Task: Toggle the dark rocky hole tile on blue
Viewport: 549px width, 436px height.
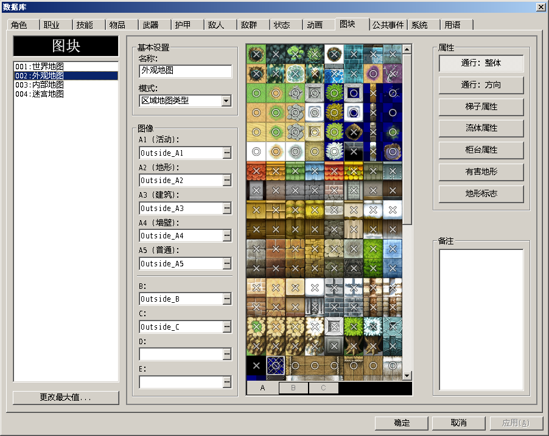Action: point(354,133)
